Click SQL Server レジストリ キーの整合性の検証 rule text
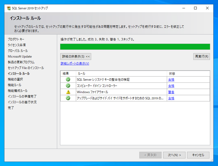Screen dimensions: 218x166 103,80
